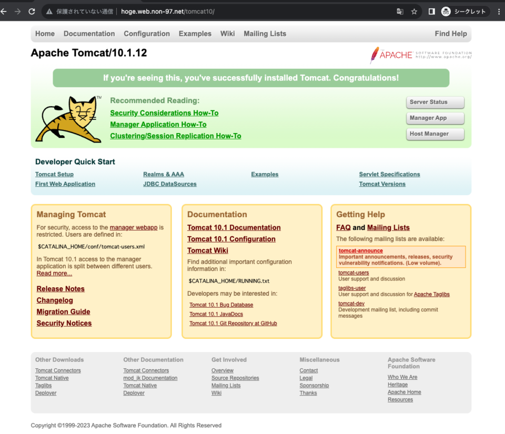The height and width of the screenshot is (434, 505).
Task: Click the Host Manager button
Action: pyautogui.click(x=435, y=134)
